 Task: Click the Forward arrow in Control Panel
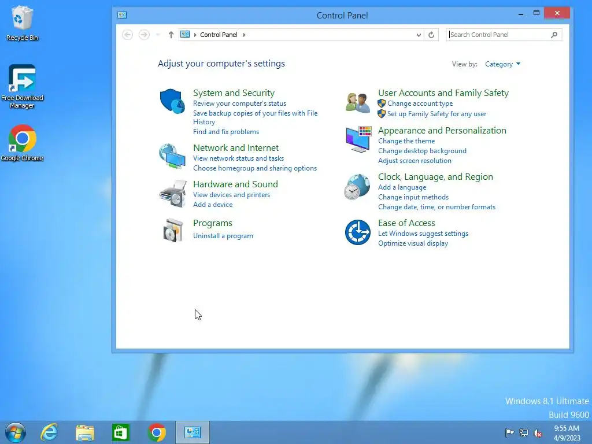pyautogui.click(x=144, y=35)
